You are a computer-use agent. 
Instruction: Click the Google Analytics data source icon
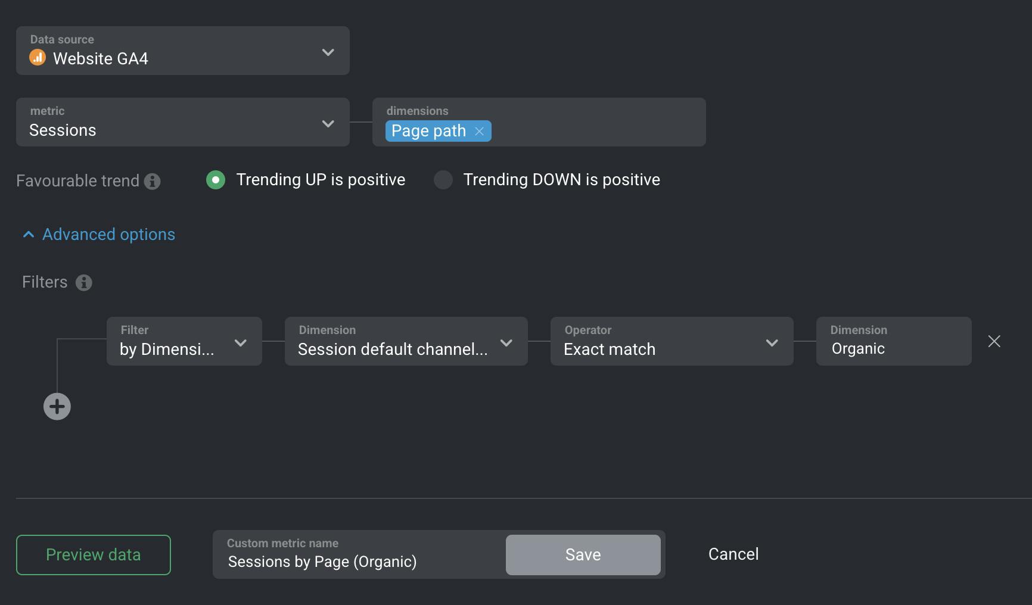38,58
